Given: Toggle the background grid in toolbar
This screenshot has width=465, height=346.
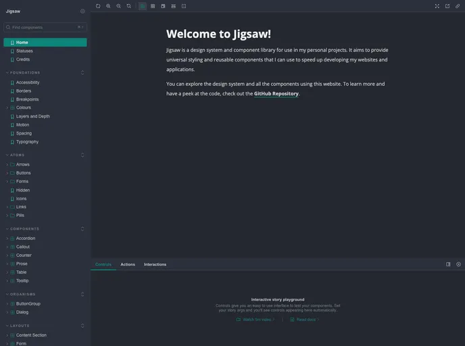Looking at the screenshot, I should click(153, 6).
